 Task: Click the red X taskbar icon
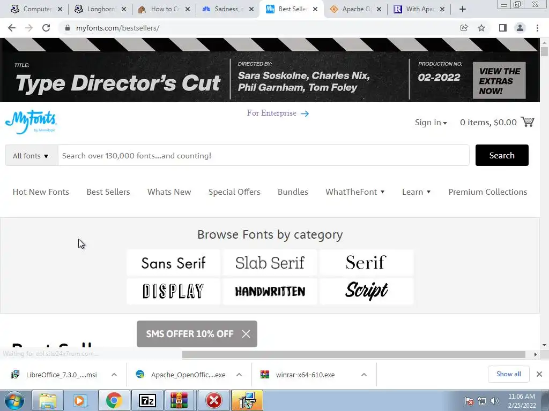click(x=214, y=400)
